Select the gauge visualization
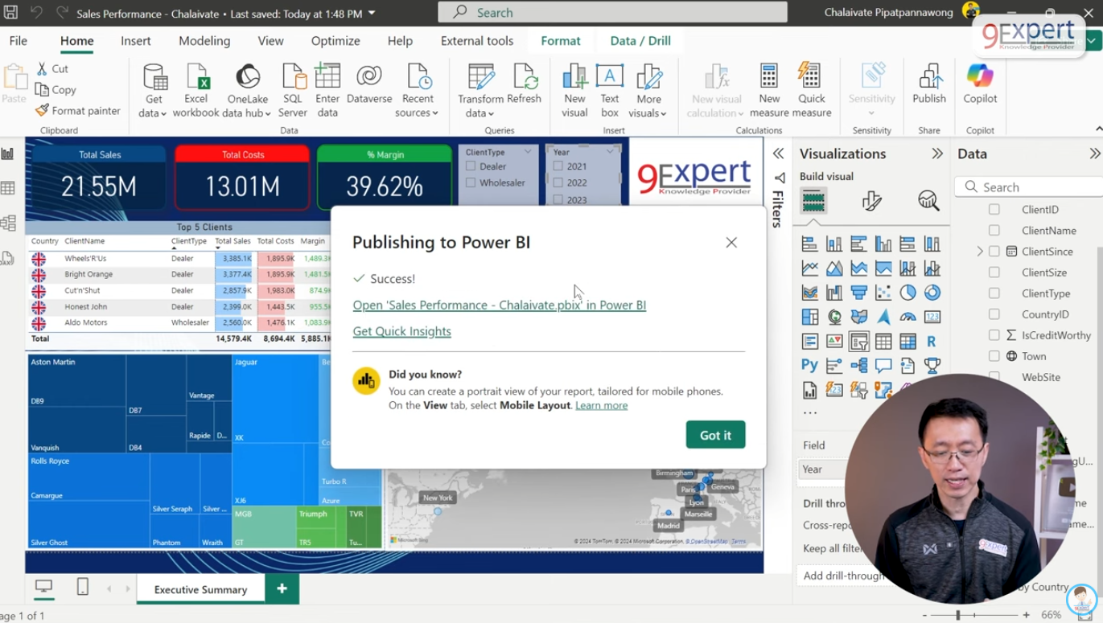 tap(908, 317)
